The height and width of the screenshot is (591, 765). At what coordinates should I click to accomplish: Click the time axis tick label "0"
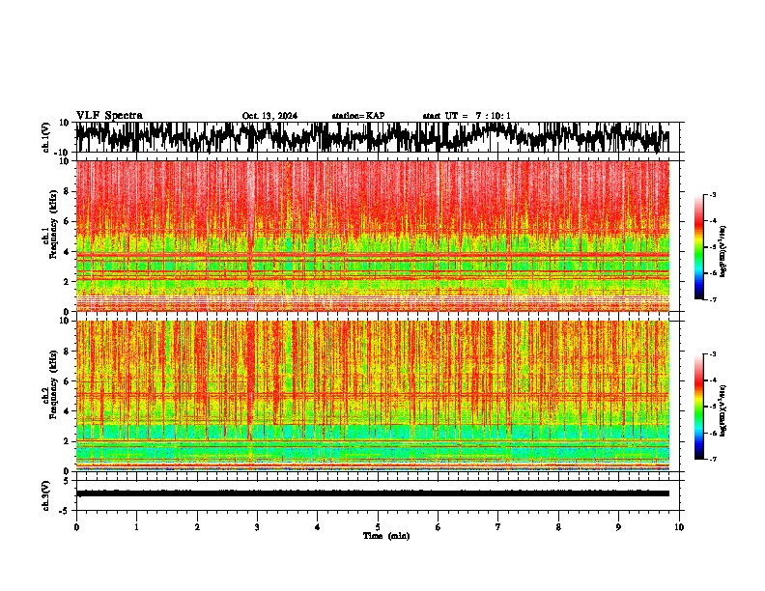pyautogui.click(x=76, y=527)
